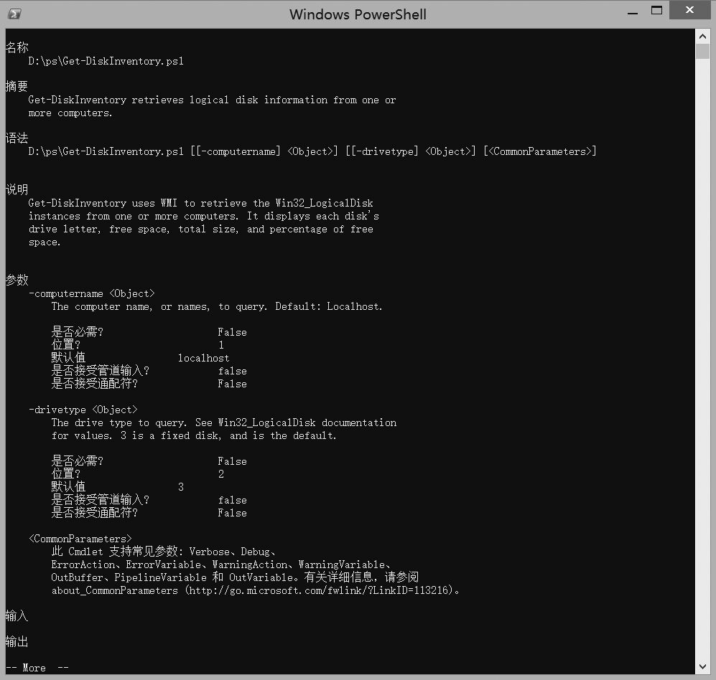This screenshot has width=716, height=680.
Task: Maximize the Windows PowerShell window
Action: pyautogui.click(x=656, y=11)
